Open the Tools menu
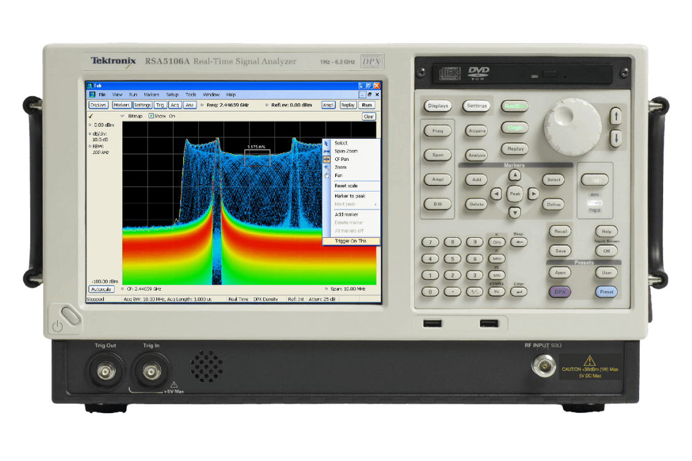Screen dimensions: 692x461 (x=191, y=95)
